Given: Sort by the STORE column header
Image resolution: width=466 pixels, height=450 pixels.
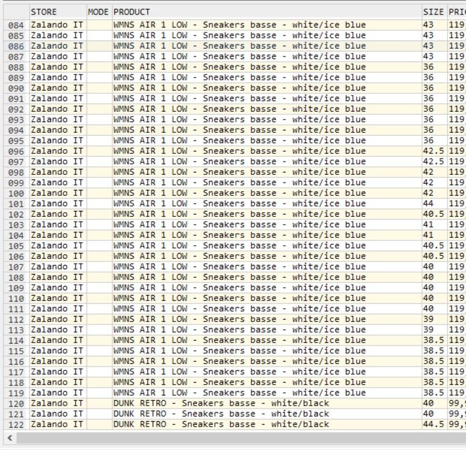Looking at the screenshot, I should [58, 12].
